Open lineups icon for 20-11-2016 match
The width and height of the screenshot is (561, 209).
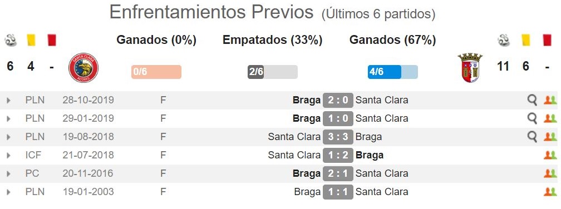coord(550,173)
